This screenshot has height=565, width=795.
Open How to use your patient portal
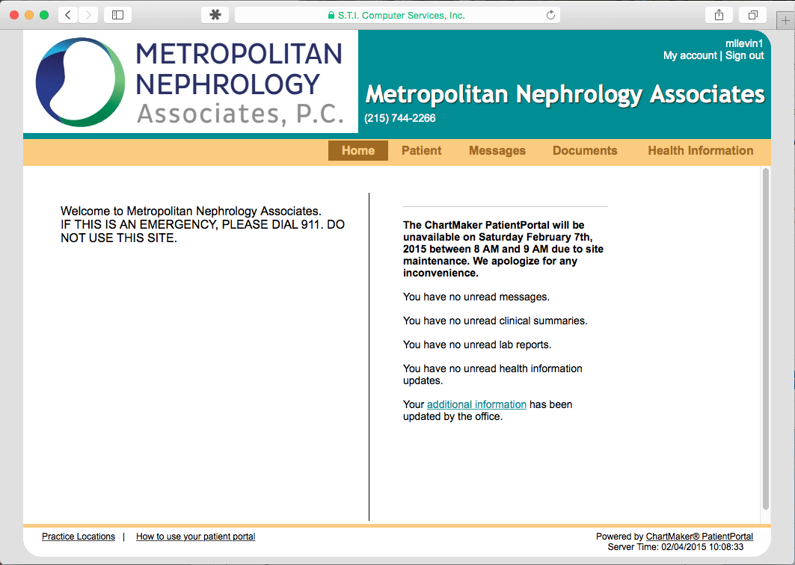point(195,536)
